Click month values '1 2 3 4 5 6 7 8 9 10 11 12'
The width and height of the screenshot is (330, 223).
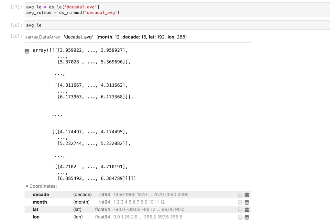pyautogui.click(x=139, y=202)
